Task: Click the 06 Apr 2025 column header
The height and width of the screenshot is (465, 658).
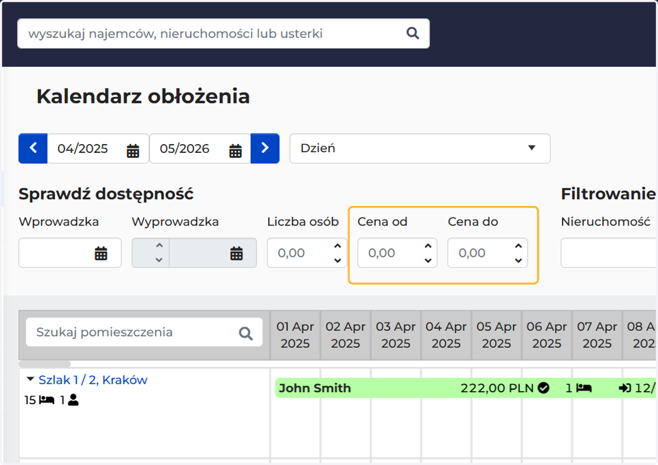Action: pos(547,335)
